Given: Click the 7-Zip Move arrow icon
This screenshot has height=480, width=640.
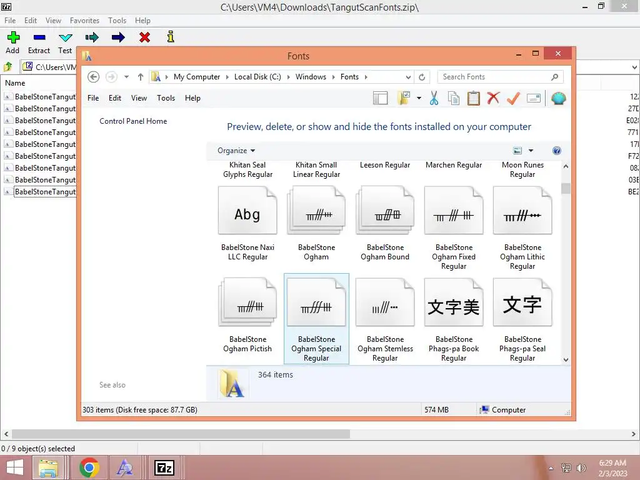Looking at the screenshot, I should tap(118, 37).
